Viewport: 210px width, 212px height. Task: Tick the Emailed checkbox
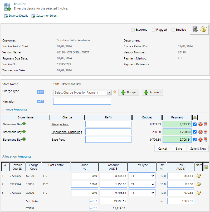pos(173,30)
